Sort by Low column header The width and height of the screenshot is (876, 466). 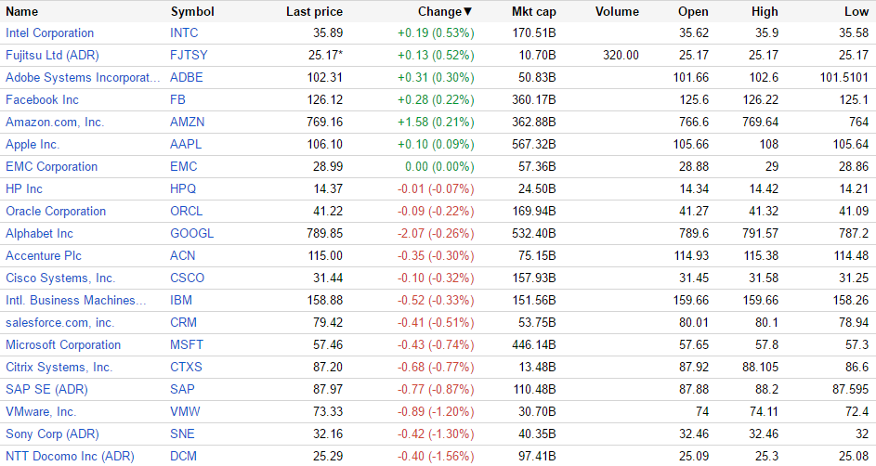(856, 12)
